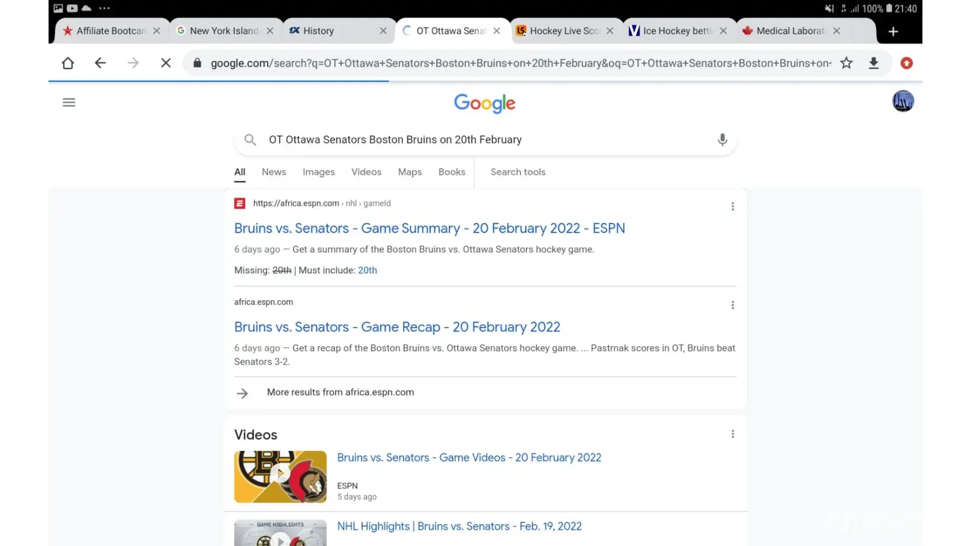This screenshot has width=971, height=546.
Task: Open a new browser tab
Action: 893,32
